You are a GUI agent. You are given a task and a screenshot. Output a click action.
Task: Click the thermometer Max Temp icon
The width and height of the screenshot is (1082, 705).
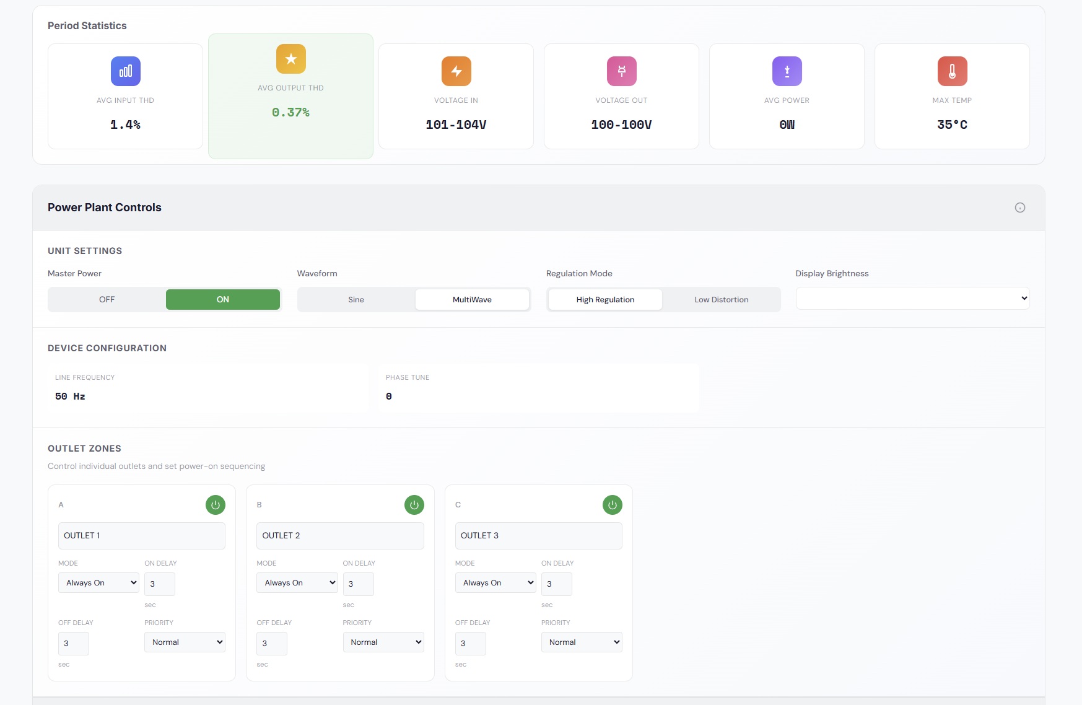tap(952, 71)
